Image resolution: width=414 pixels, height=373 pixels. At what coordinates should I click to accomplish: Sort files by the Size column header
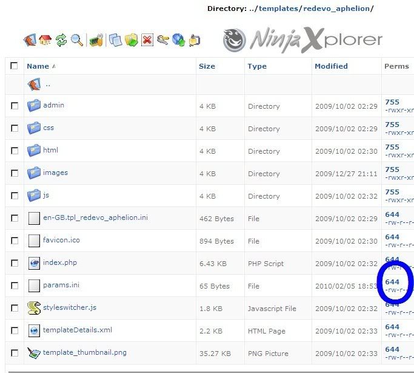(x=207, y=66)
